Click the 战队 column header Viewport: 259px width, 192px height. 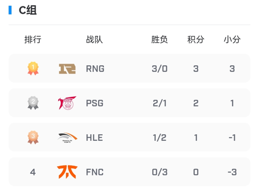(x=94, y=39)
